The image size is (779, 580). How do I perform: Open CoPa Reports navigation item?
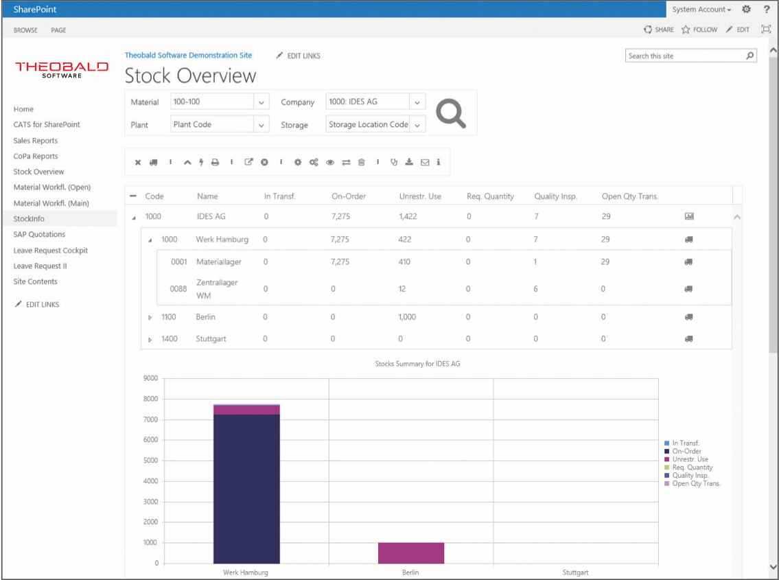(36, 156)
